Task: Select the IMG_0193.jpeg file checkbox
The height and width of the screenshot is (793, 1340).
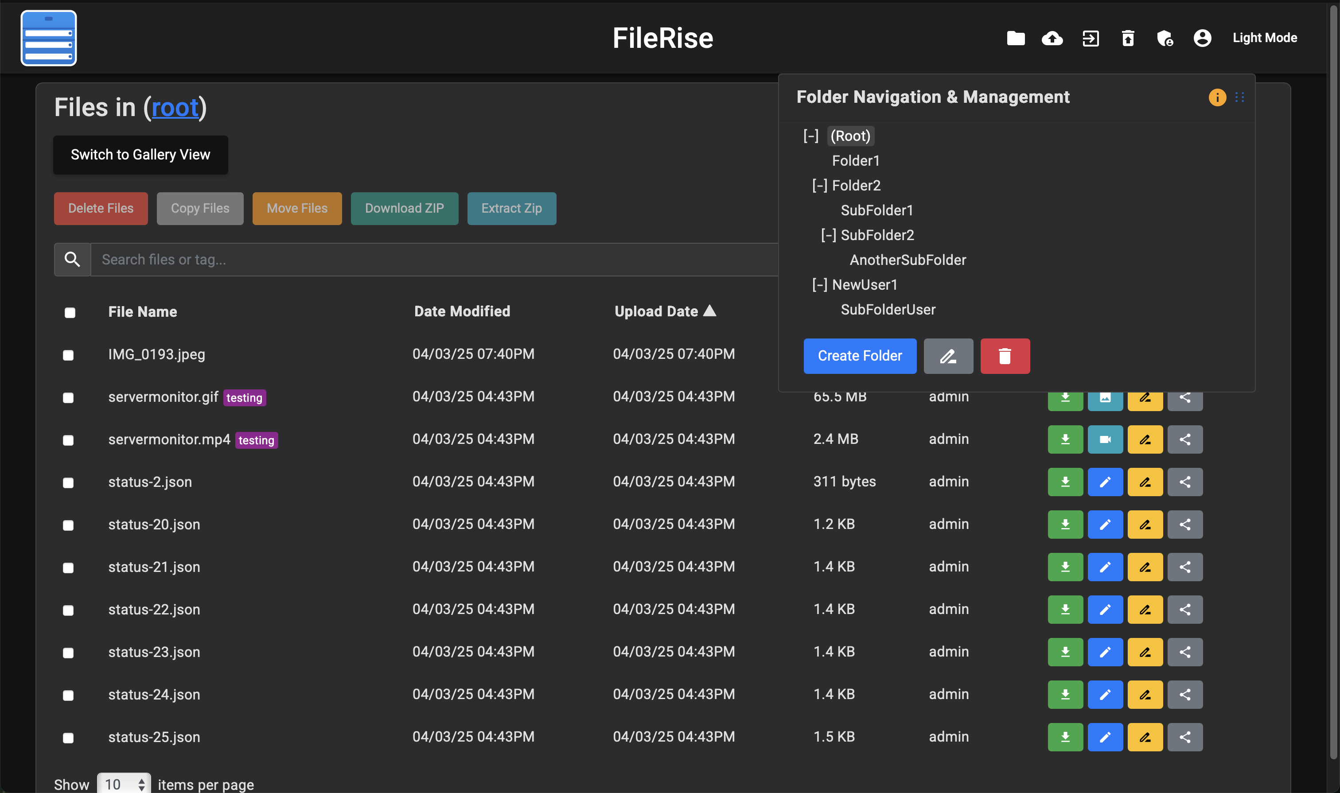Action: [x=68, y=355]
